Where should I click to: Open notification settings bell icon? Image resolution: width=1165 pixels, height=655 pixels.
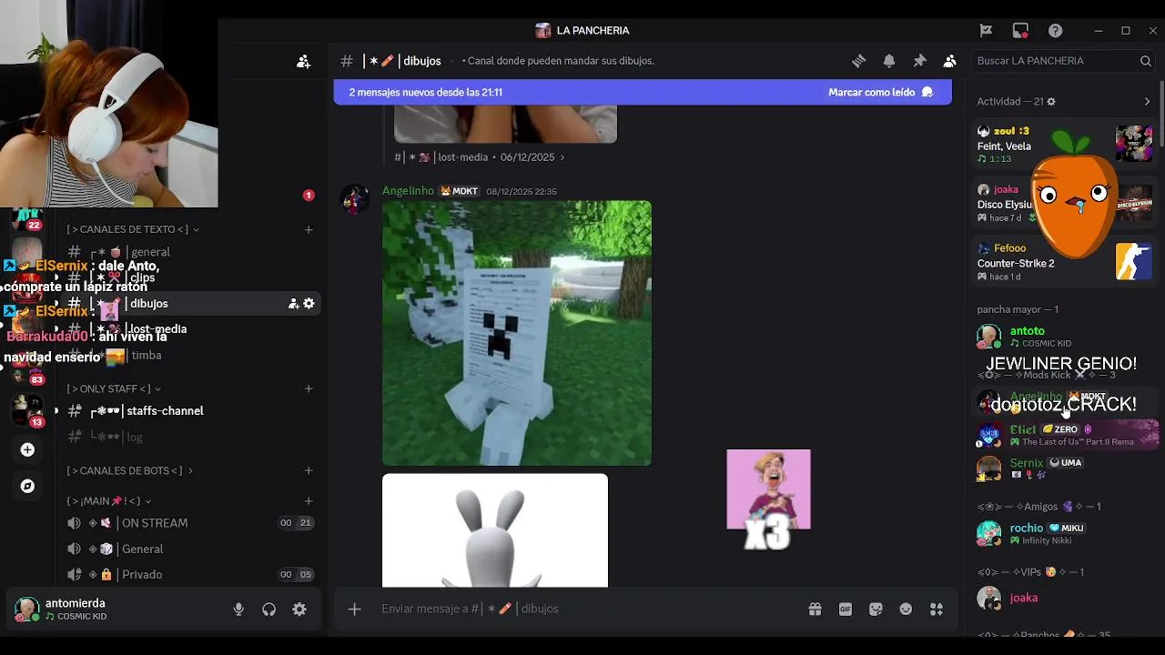click(x=889, y=61)
